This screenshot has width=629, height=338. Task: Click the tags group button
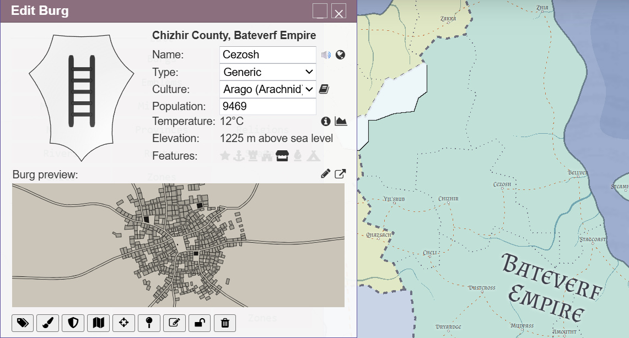point(23,323)
